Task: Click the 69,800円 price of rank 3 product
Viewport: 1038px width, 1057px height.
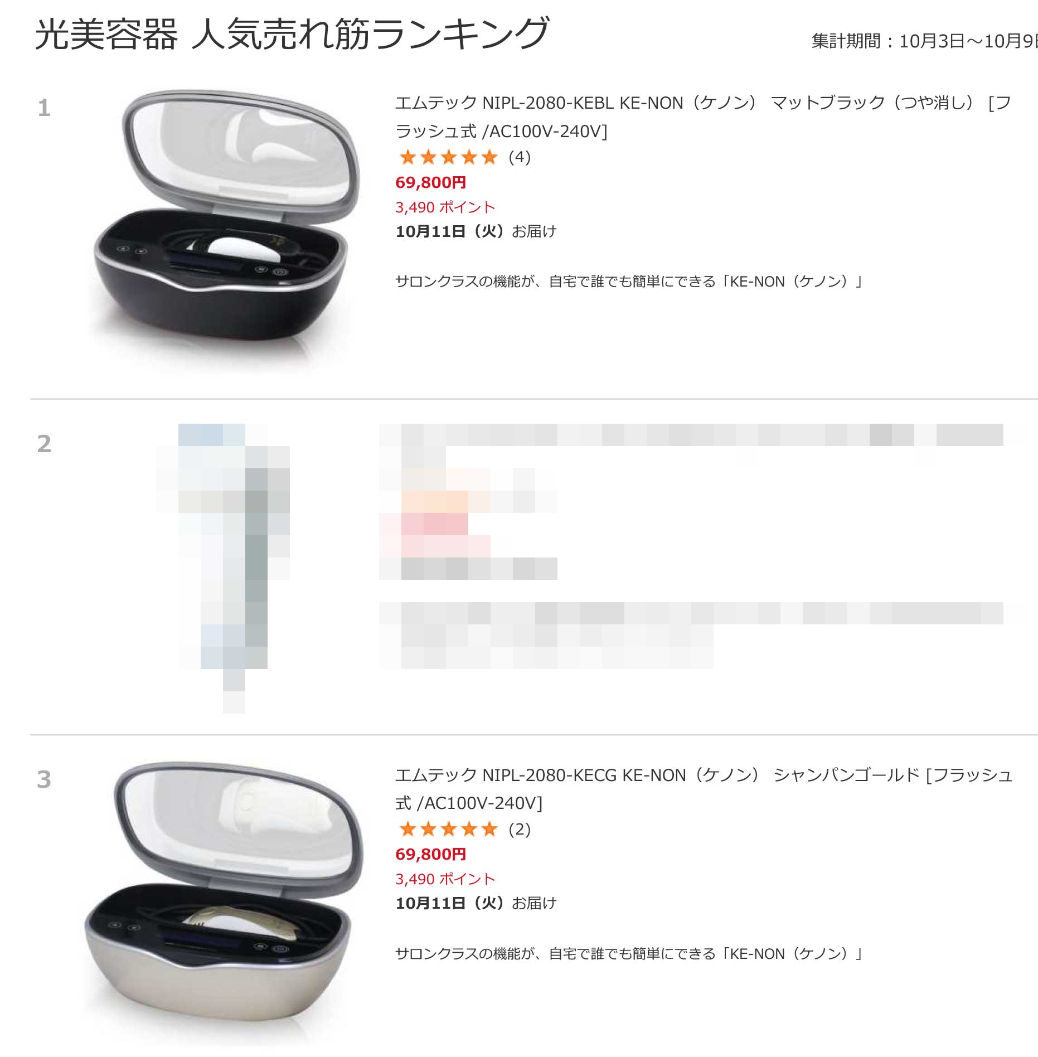Action: click(431, 854)
